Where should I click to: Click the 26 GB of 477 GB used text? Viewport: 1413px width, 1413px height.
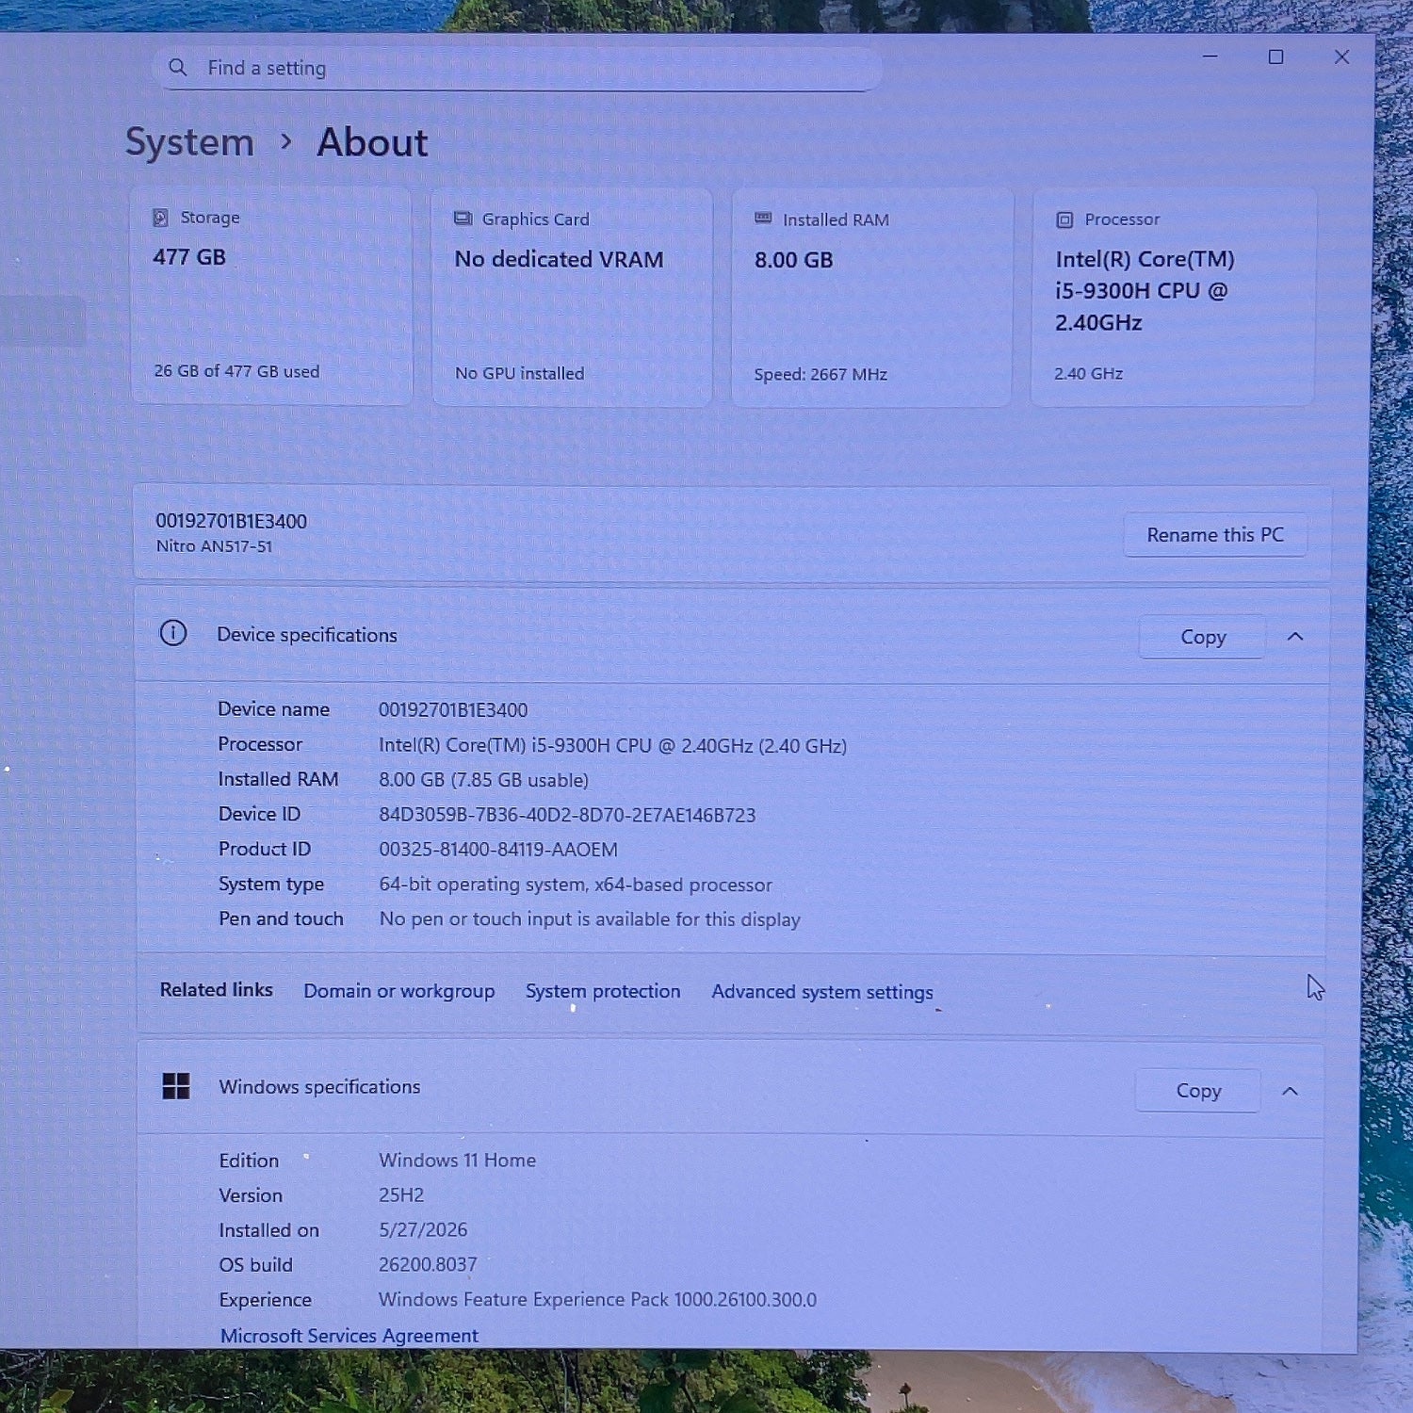point(236,371)
